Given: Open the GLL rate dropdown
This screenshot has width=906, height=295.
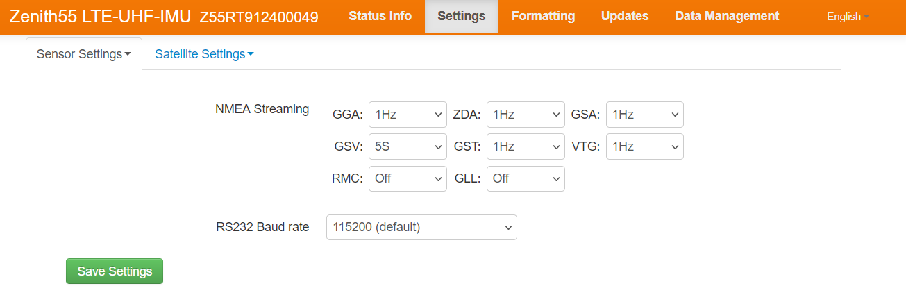Looking at the screenshot, I should [526, 178].
